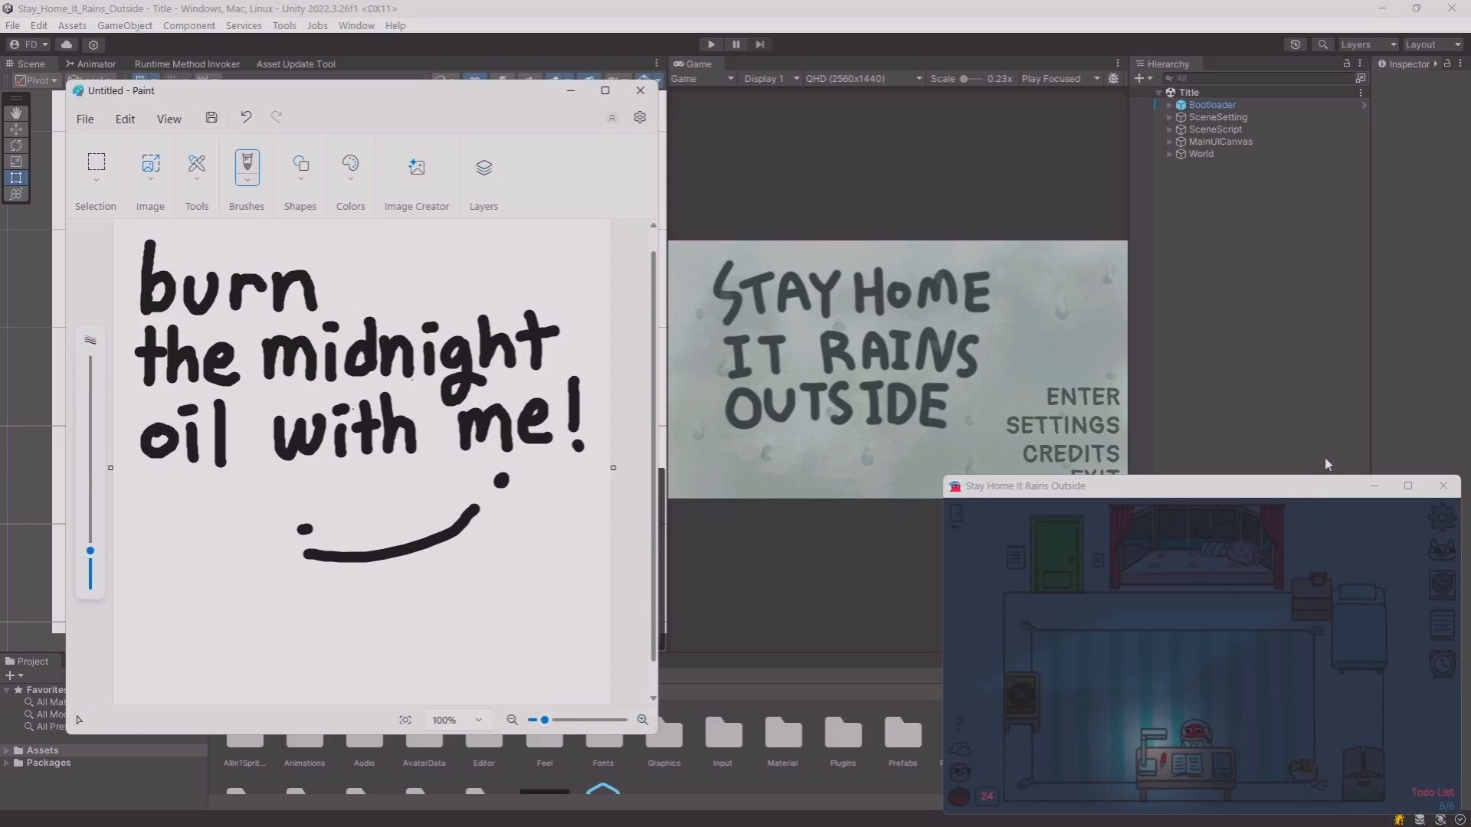Expand the MainUICanvas object in Hierarchy
The width and height of the screenshot is (1471, 827).
click(x=1169, y=142)
